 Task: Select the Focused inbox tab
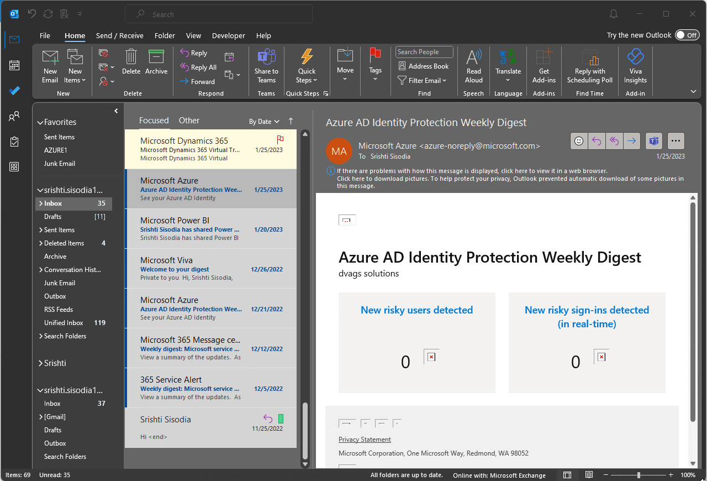[154, 121]
